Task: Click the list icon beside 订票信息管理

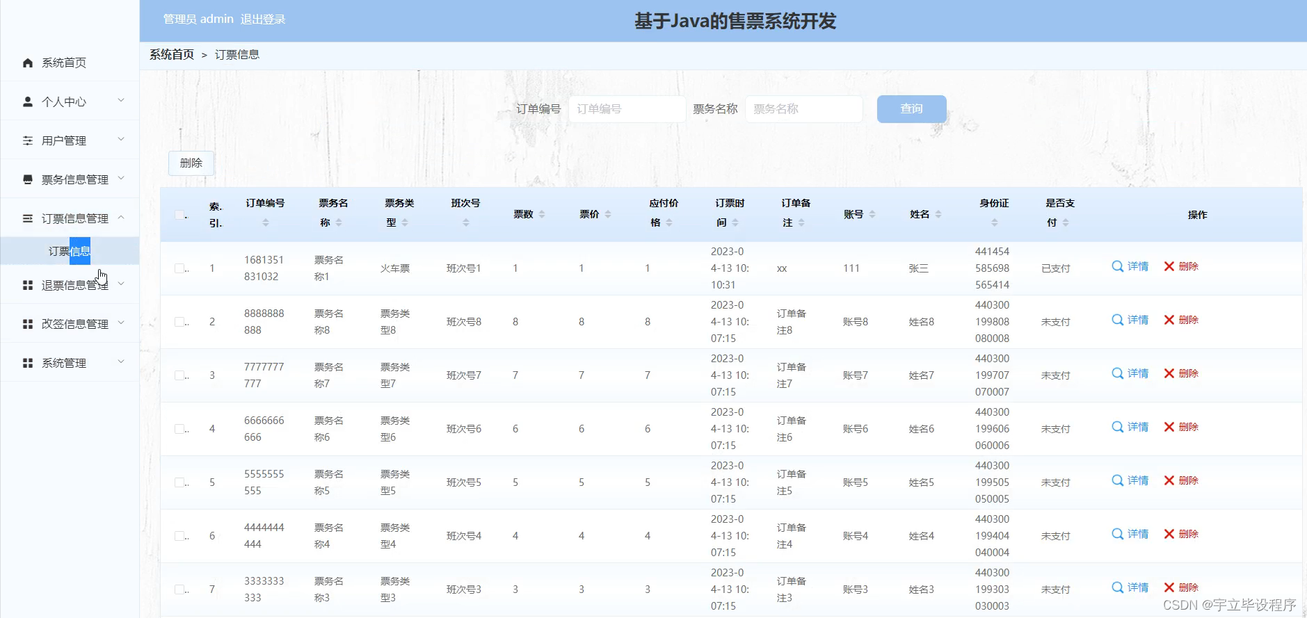Action: pyautogui.click(x=28, y=219)
